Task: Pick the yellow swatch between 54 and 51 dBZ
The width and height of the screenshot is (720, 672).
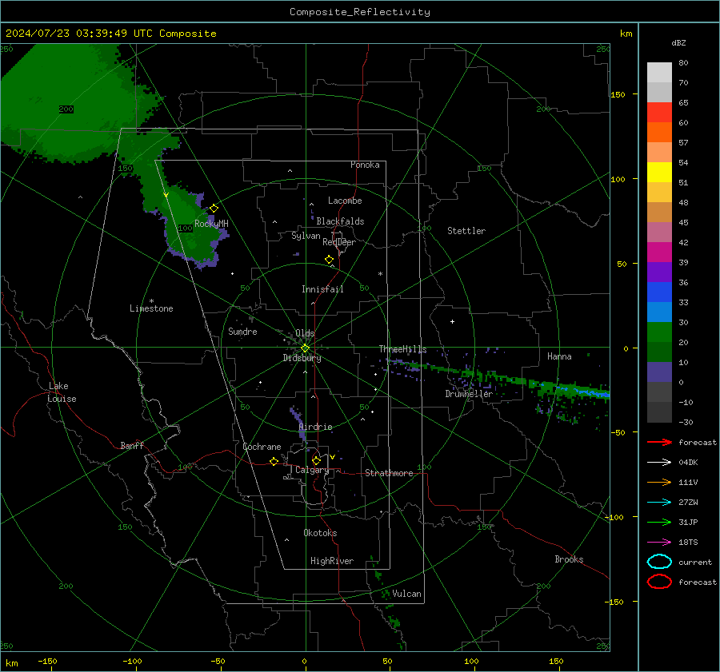Action: point(659,172)
